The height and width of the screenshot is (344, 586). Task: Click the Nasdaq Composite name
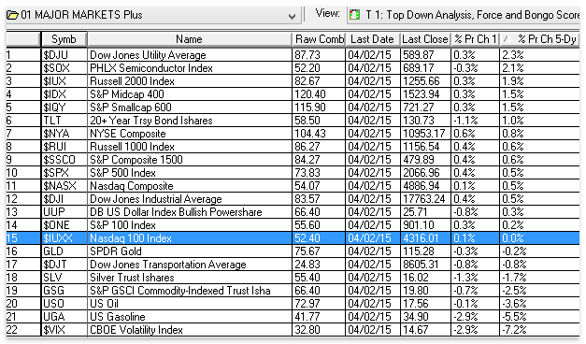132,186
